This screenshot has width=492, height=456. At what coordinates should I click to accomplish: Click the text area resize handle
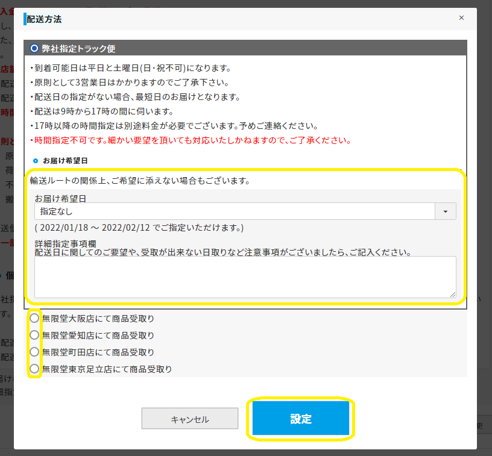(x=453, y=294)
